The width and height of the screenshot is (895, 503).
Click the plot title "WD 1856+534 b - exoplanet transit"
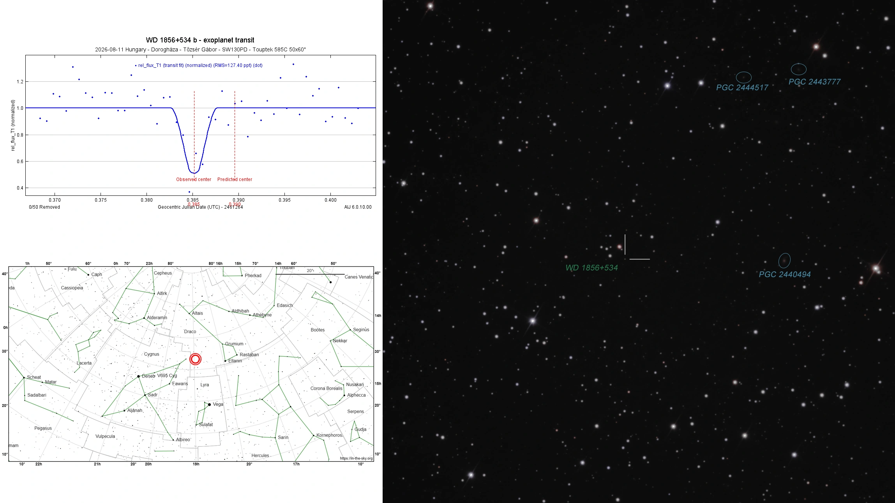[x=200, y=40]
